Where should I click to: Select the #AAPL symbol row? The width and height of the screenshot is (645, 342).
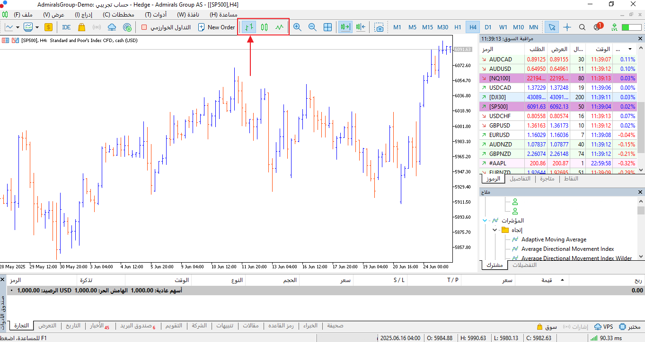coord(558,163)
